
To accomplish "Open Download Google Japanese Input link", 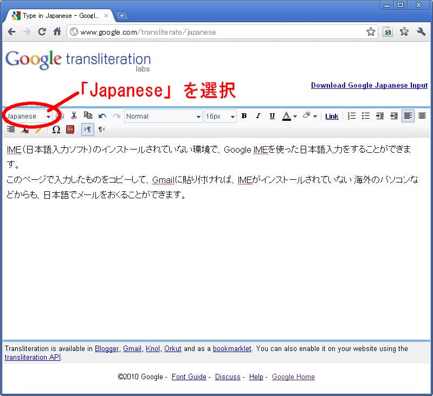I will pos(369,86).
